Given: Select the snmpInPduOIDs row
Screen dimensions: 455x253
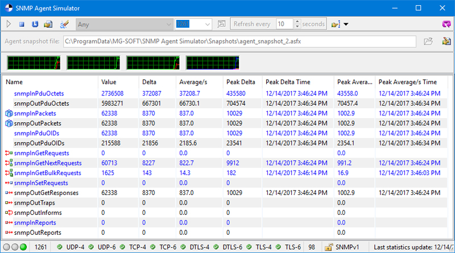Looking at the screenshot, I should click(225, 133).
